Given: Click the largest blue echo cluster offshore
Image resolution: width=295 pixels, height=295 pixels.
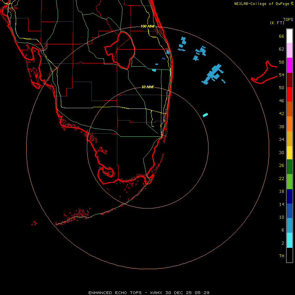Looking at the screenshot, I should [213, 74].
